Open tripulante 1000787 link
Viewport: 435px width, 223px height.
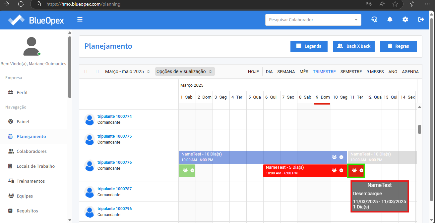pyautogui.click(x=114, y=189)
